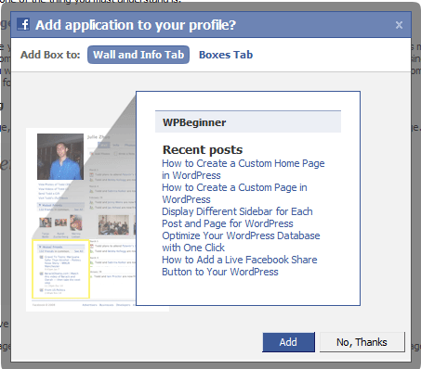The width and height of the screenshot is (421, 369).
Task: Click the group photo in profile preview
Action: coord(113,224)
